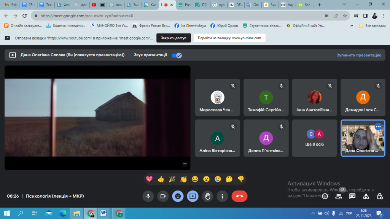Click the Зупинити презентацію link
This screenshot has width=390, height=219.
point(359,55)
